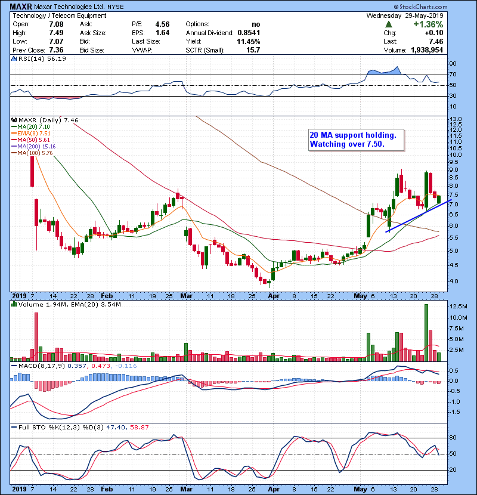Click the tallest green volume bar in May
Screen dimensions: 477x495
[x=426, y=333]
